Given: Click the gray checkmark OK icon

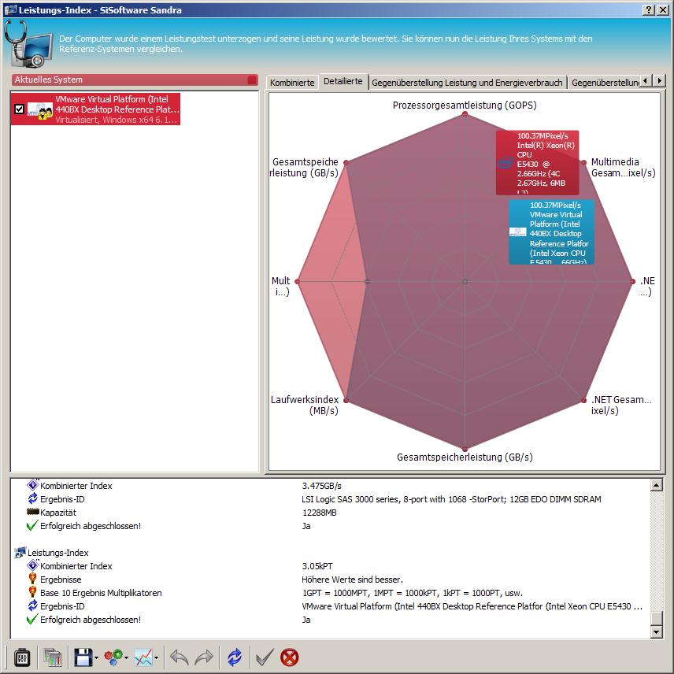Looking at the screenshot, I should [x=264, y=657].
